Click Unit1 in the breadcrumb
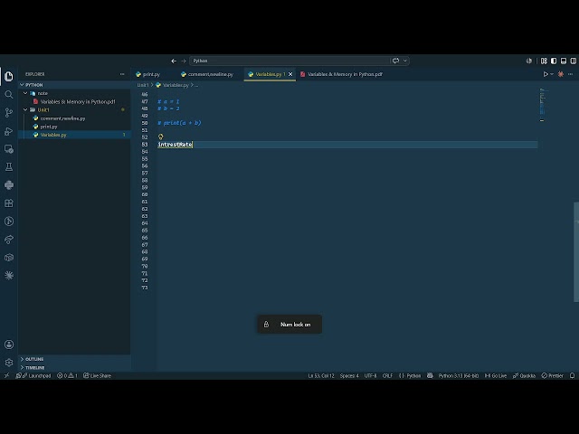Image resolution: width=579 pixels, height=434 pixels. pos(143,85)
